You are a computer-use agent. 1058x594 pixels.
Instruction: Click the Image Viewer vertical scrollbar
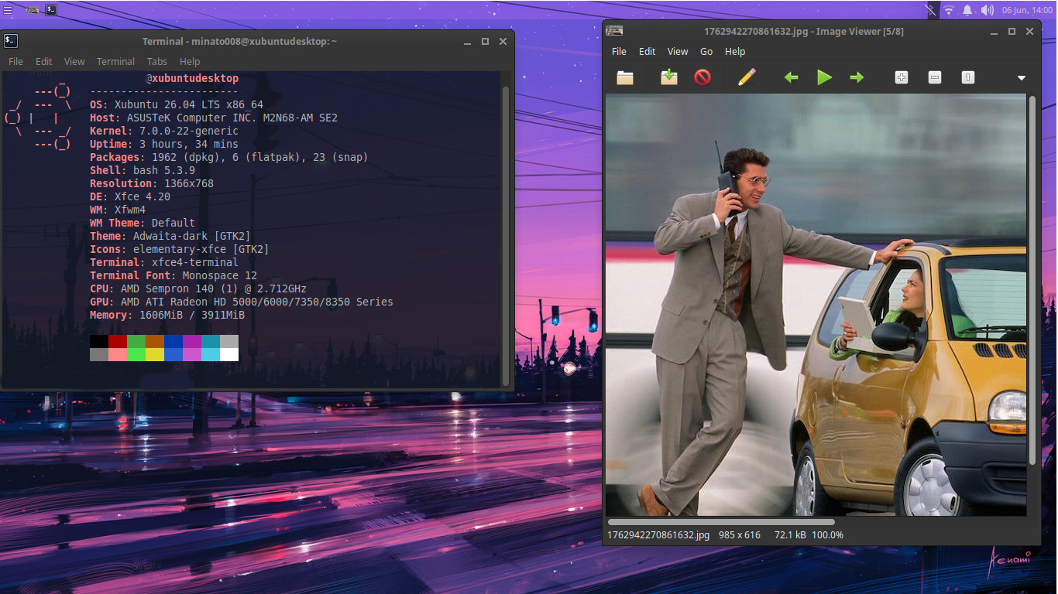pyautogui.click(x=1032, y=280)
